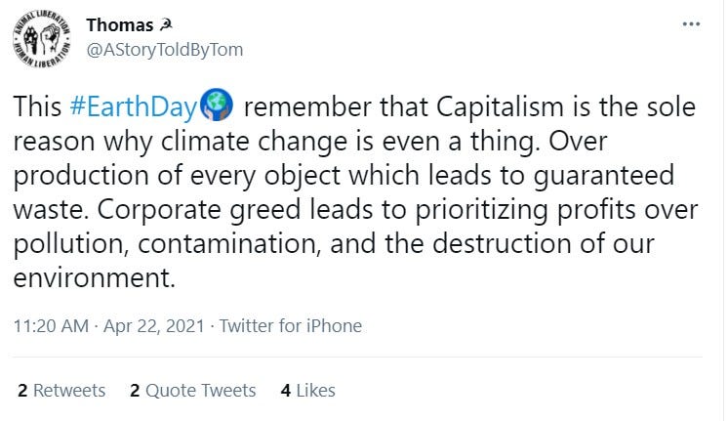728x421 pixels.
Task: Open the Twitter for iPhone source link
Action: click(x=291, y=325)
